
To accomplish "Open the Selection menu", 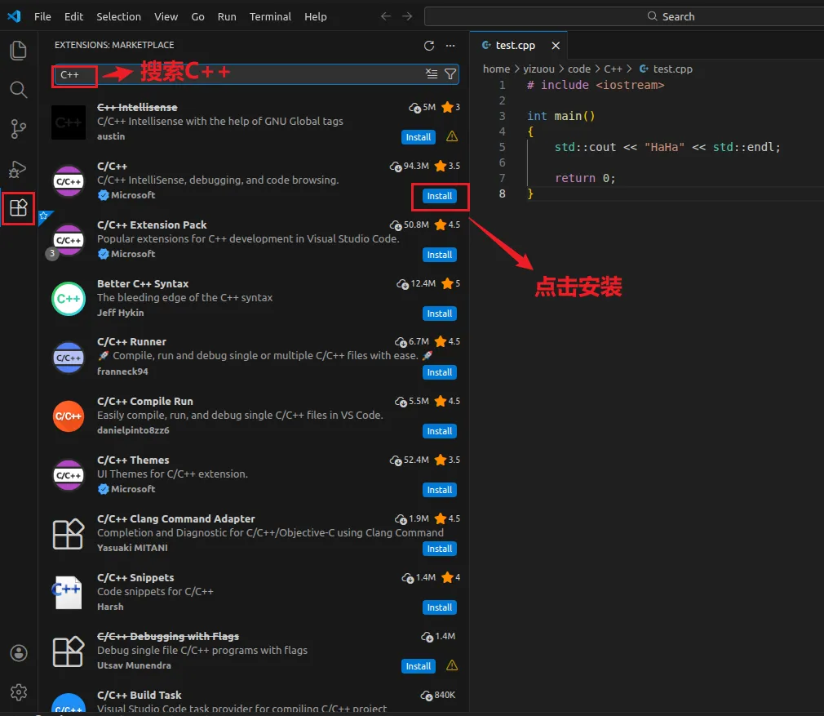I will [x=119, y=16].
